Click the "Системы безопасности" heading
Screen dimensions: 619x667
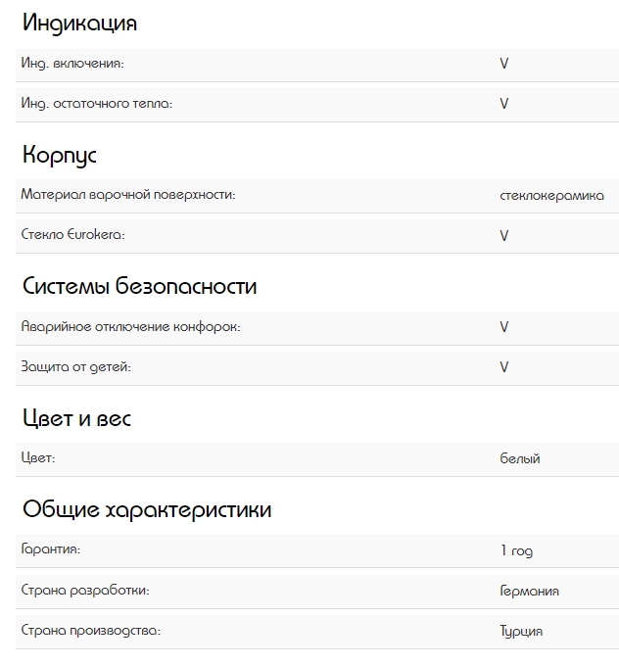139,287
